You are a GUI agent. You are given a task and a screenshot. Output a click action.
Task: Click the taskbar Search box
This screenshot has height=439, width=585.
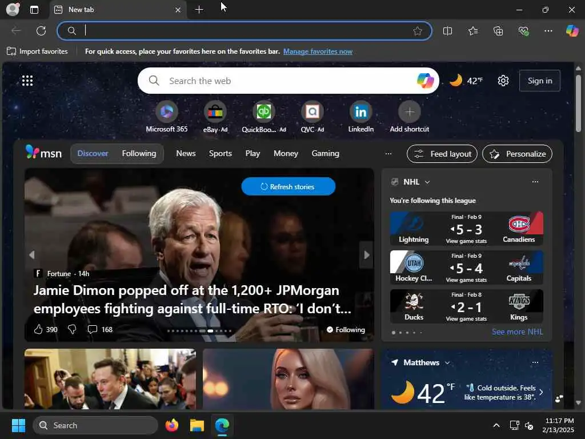[x=95, y=425]
